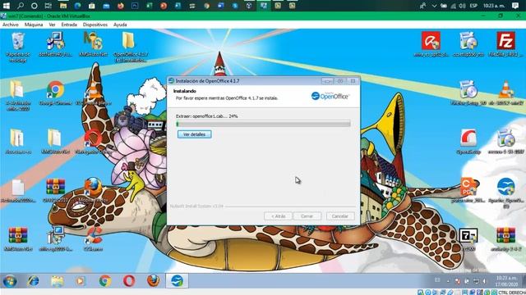Screen dimensions: 526x295
Task: Select the OpenOffice installer taskbar button
Action: pyautogui.click(x=178, y=280)
